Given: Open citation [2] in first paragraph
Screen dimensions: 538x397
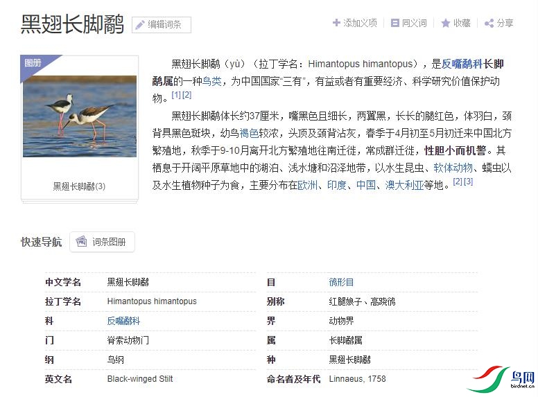Looking at the screenshot, I should pyautogui.click(x=186, y=95).
